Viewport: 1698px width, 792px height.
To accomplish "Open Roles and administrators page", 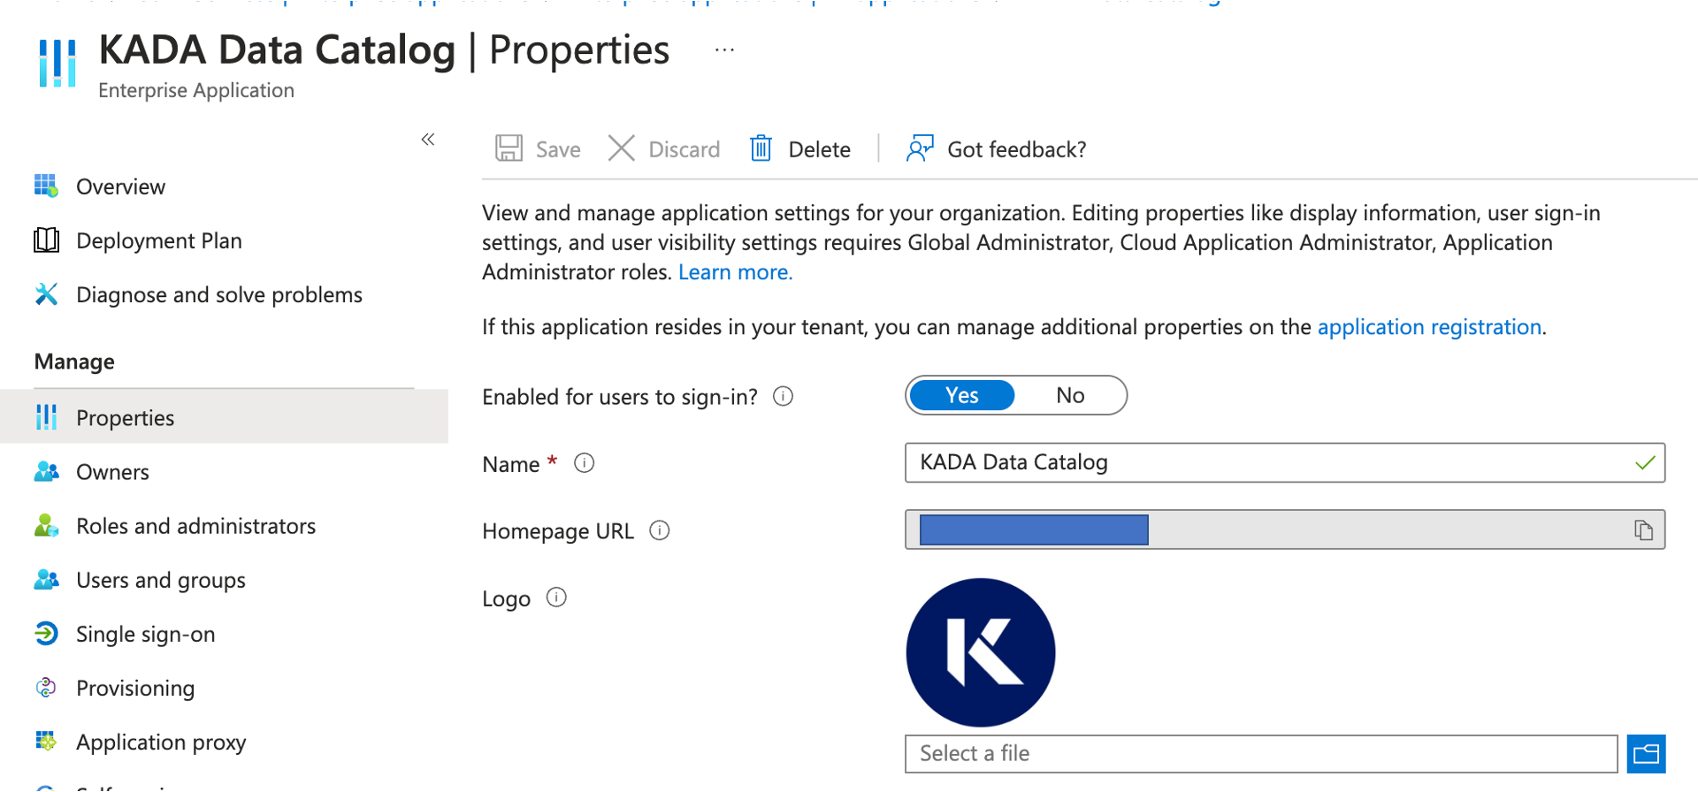I will [195, 527].
